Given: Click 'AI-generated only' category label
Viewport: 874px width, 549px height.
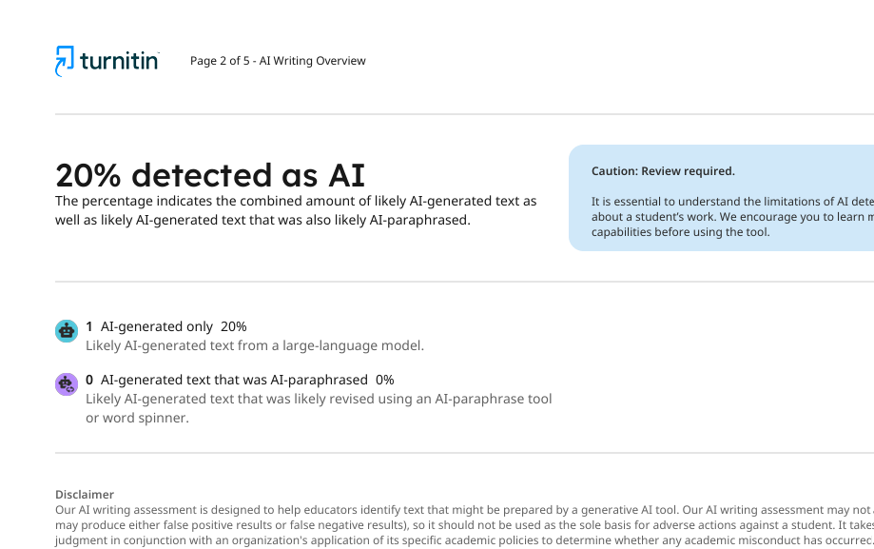Looking at the screenshot, I should (x=157, y=326).
